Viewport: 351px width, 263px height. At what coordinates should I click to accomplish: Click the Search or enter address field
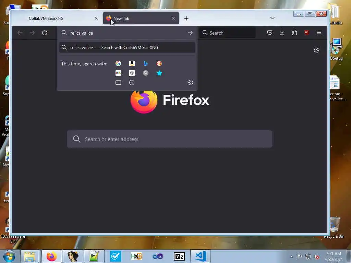pos(170,139)
